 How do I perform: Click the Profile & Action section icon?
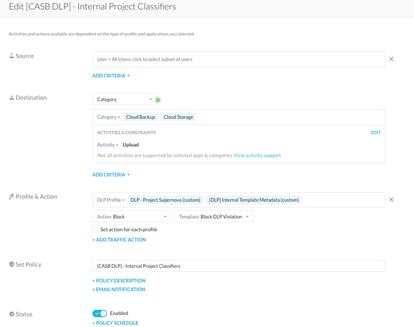point(11,197)
